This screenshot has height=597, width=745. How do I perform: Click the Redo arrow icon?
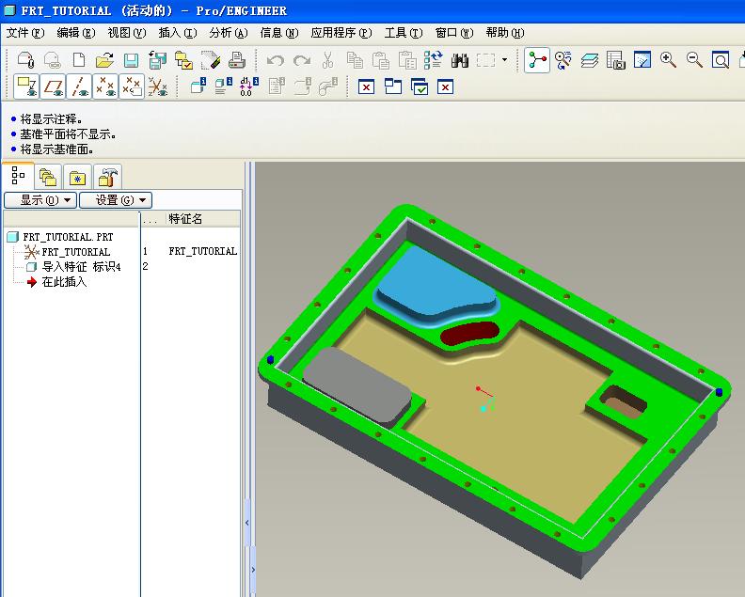coord(302,61)
